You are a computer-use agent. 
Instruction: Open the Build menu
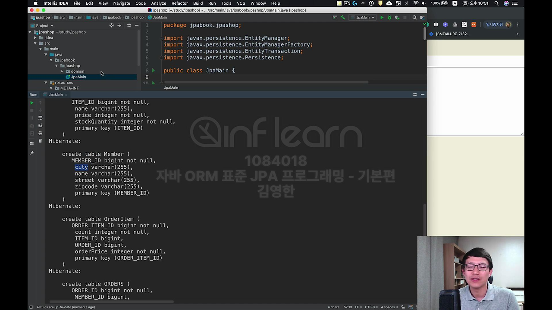198,3
